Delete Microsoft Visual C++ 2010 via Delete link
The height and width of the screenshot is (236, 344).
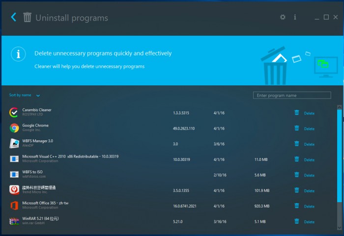309,160
